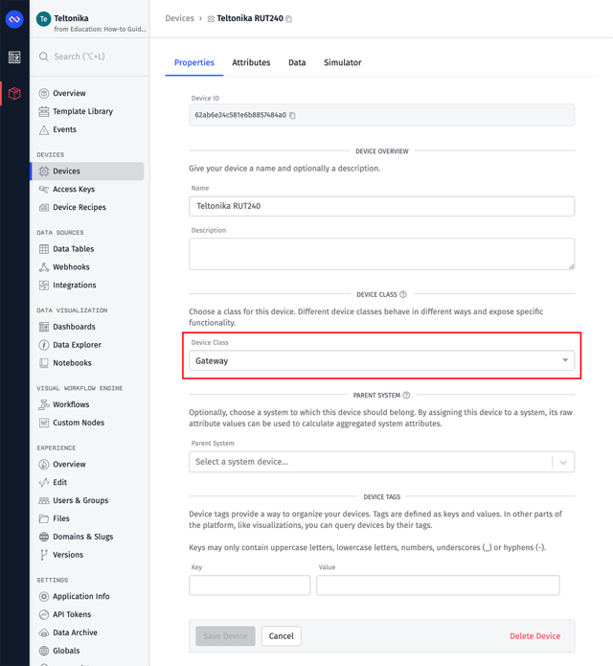Switch to the Attributes tab
The height and width of the screenshot is (666, 613).
pos(251,62)
